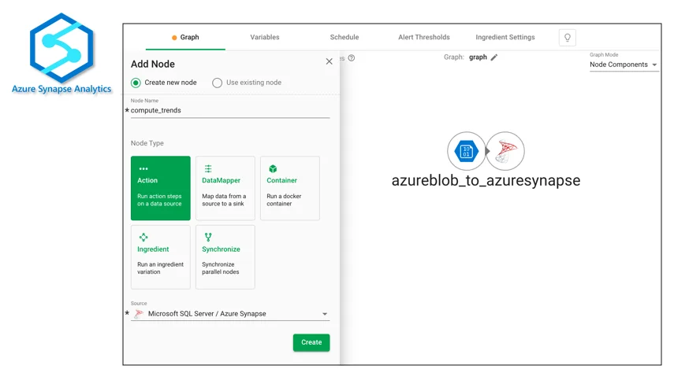Choose the Synchronize node type
The height and width of the screenshot is (380, 674).
click(x=225, y=256)
